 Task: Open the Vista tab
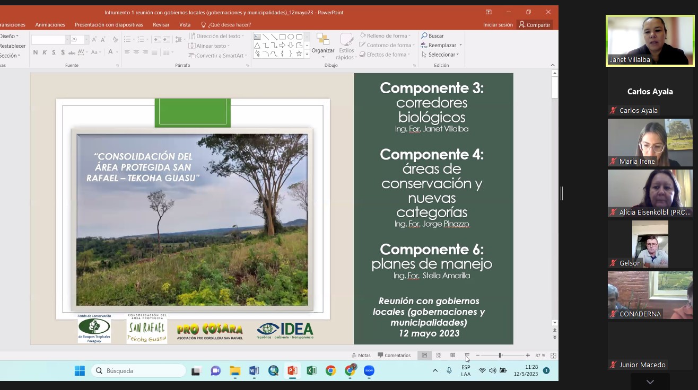[x=185, y=24]
